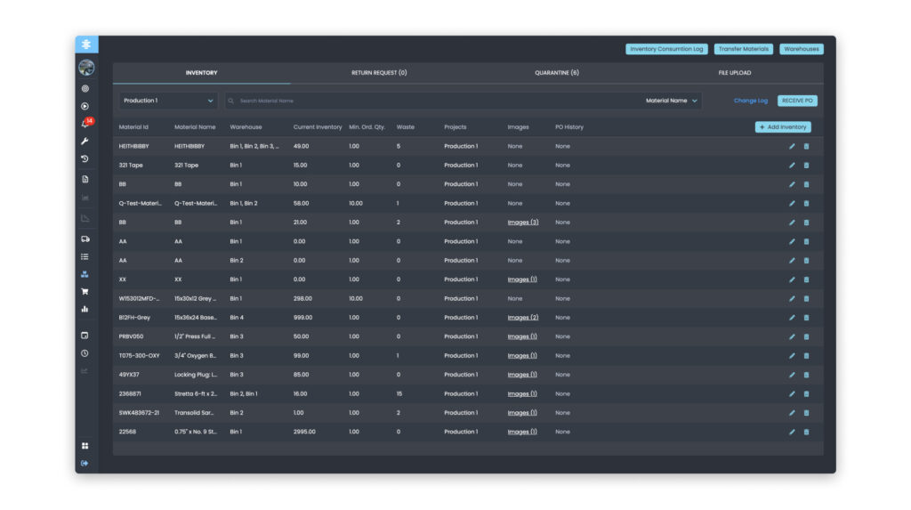Click the bar chart reports icon
Screen dimensions: 911x510
85,309
